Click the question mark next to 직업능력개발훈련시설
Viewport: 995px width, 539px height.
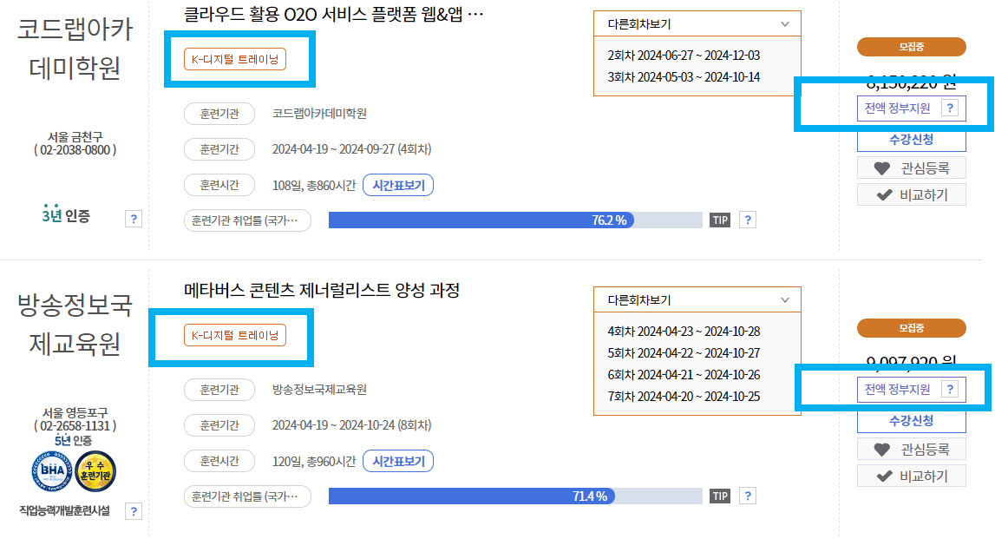[x=133, y=511]
